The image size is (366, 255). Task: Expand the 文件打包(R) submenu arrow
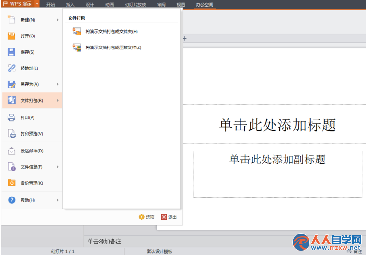coord(58,100)
